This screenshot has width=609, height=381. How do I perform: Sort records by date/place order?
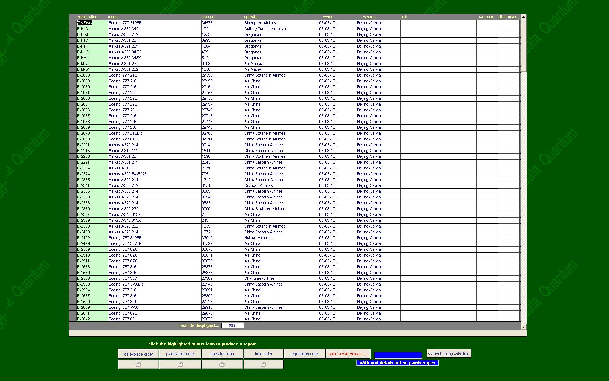[x=138, y=354]
